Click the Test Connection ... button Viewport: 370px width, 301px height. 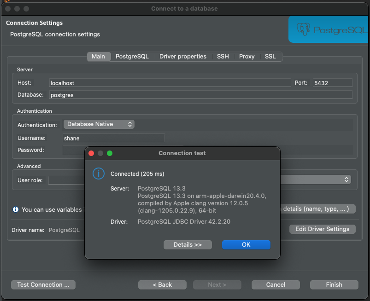coord(43,285)
